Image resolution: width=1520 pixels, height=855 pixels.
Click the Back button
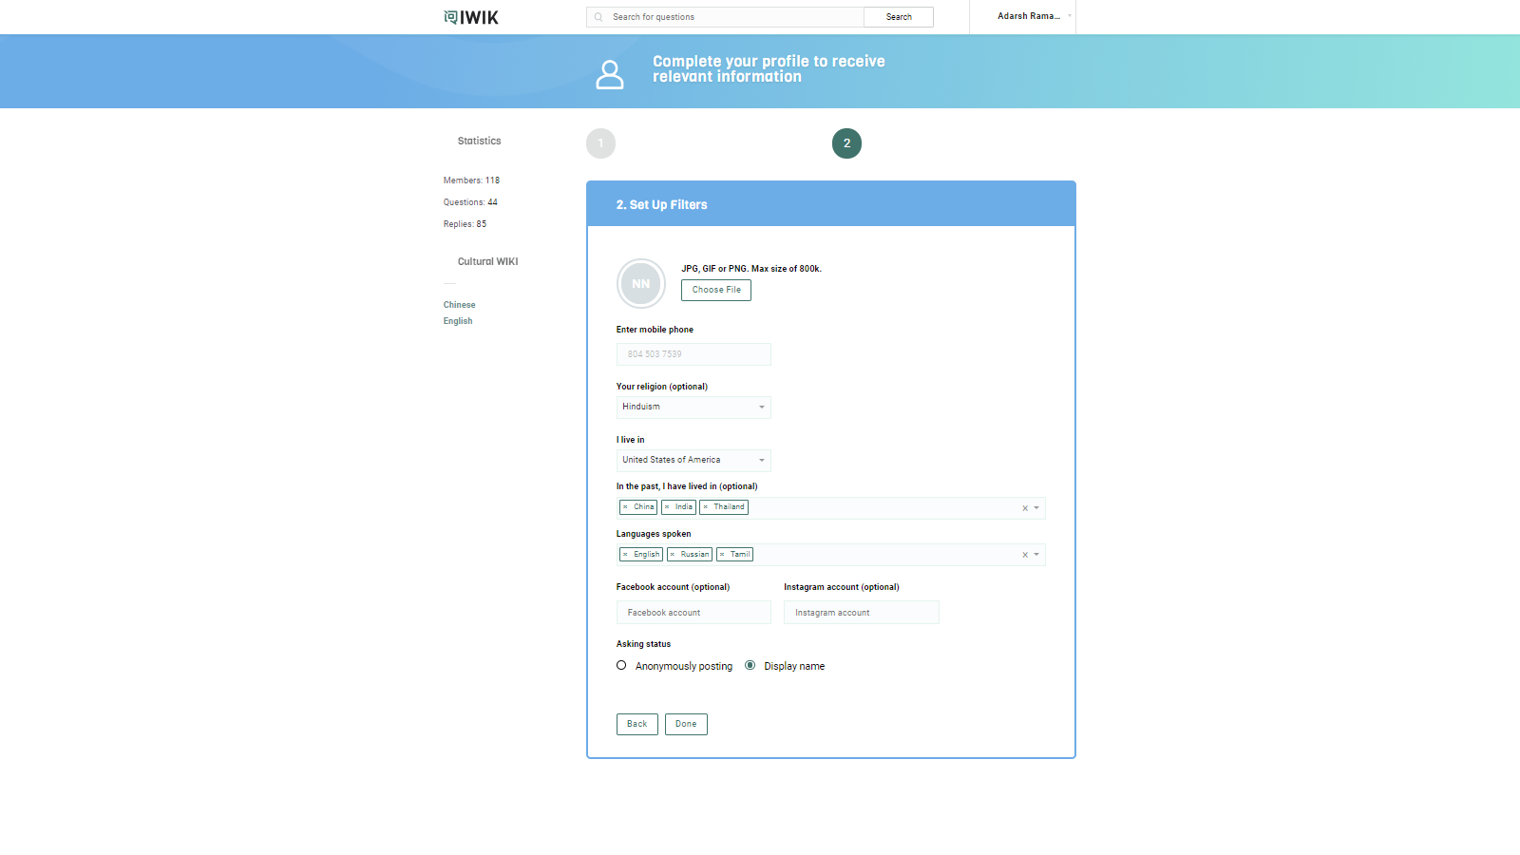pos(637,724)
